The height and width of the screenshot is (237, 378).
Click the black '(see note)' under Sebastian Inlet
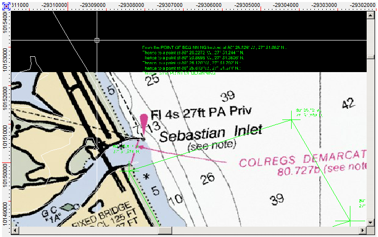[212, 145]
